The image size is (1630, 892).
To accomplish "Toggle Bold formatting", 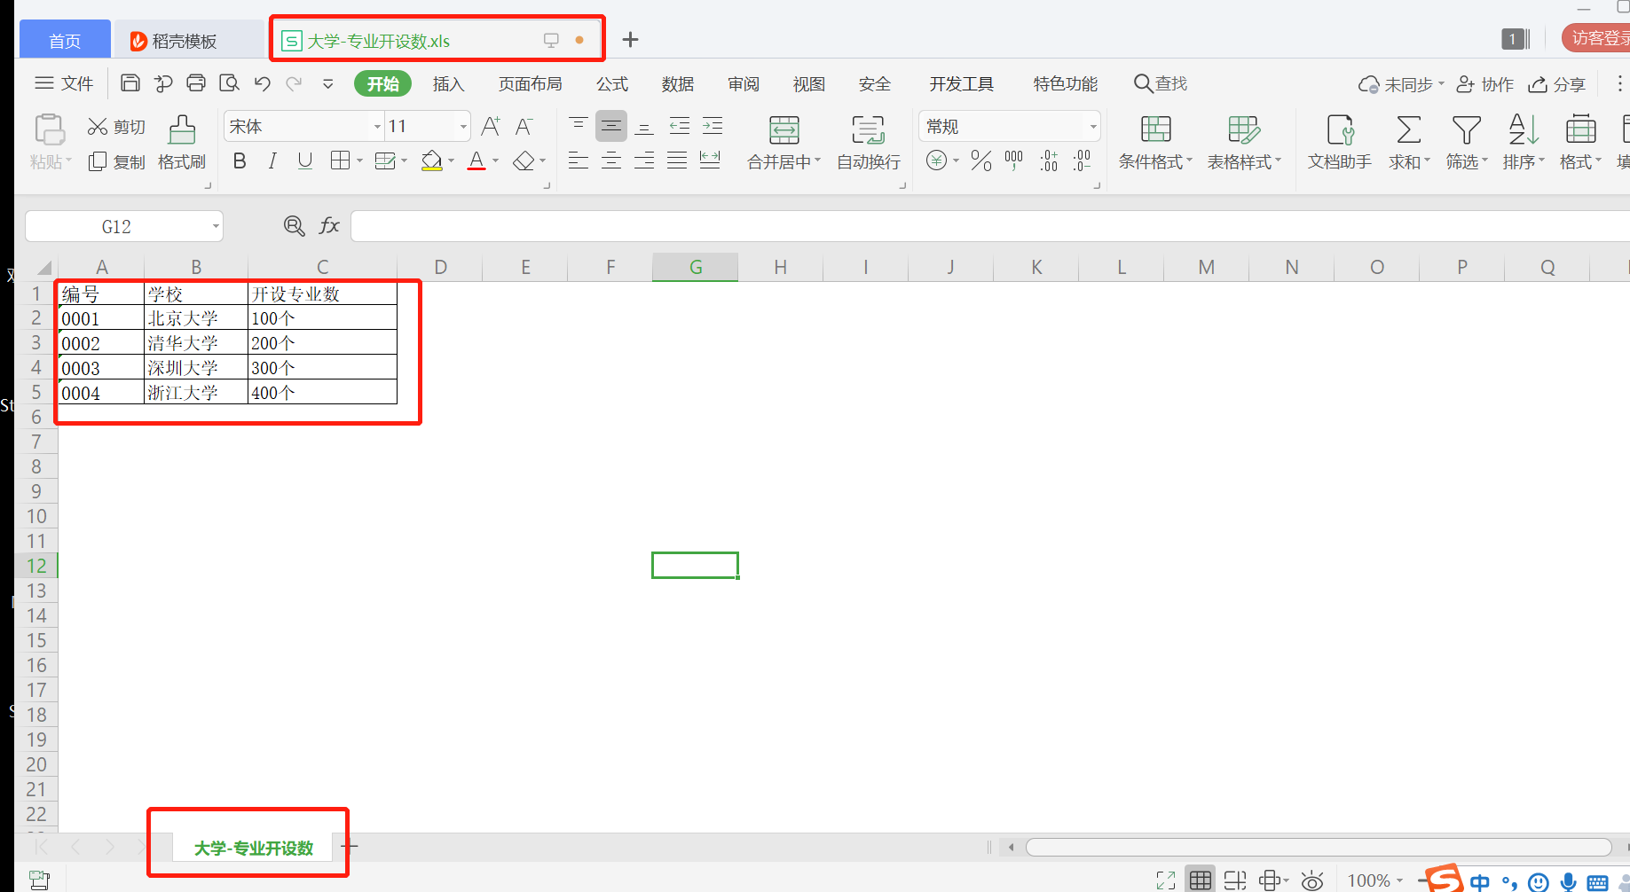I will (240, 160).
